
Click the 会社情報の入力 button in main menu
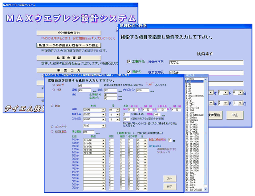point(69,33)
